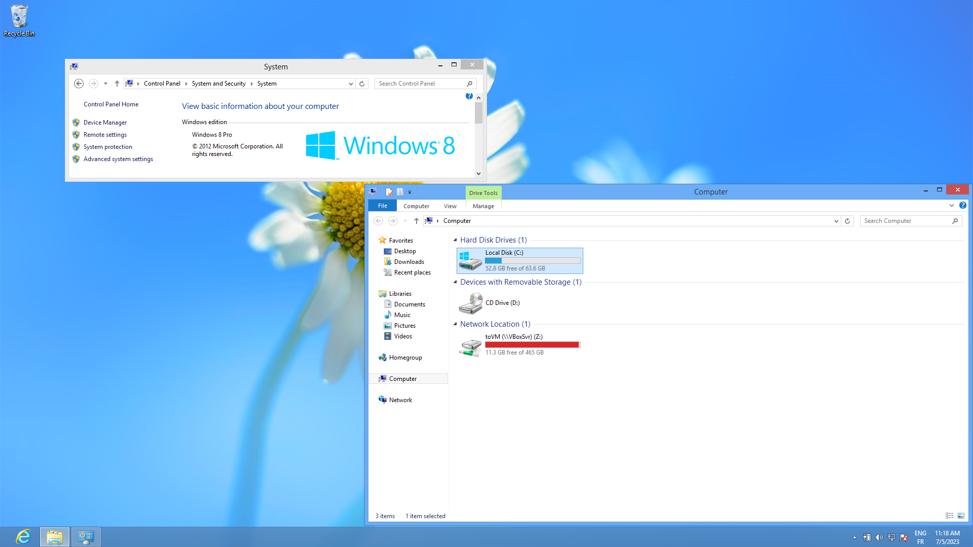Collapse the Devices with Removable Storage section
The width and height of the screenshot is (973, 547).
455,282
